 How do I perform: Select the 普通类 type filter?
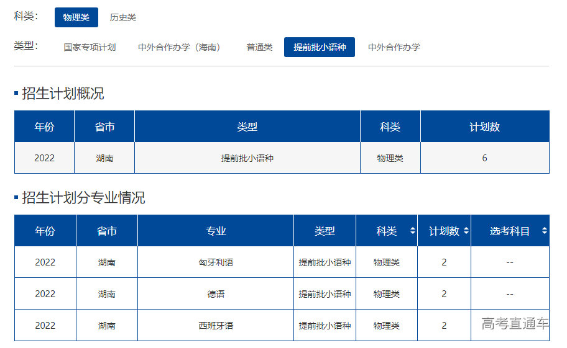259,47
